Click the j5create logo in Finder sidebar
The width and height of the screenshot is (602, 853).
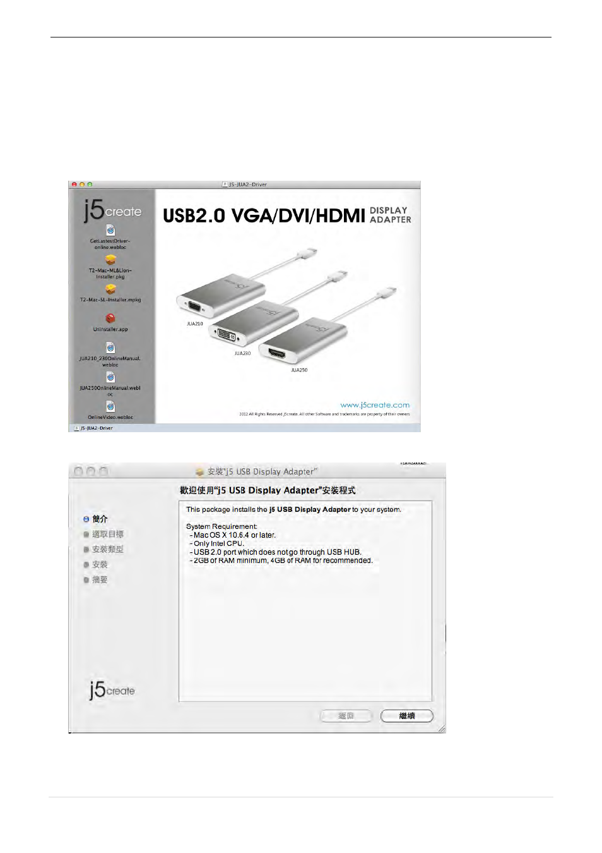coord(113,210)
